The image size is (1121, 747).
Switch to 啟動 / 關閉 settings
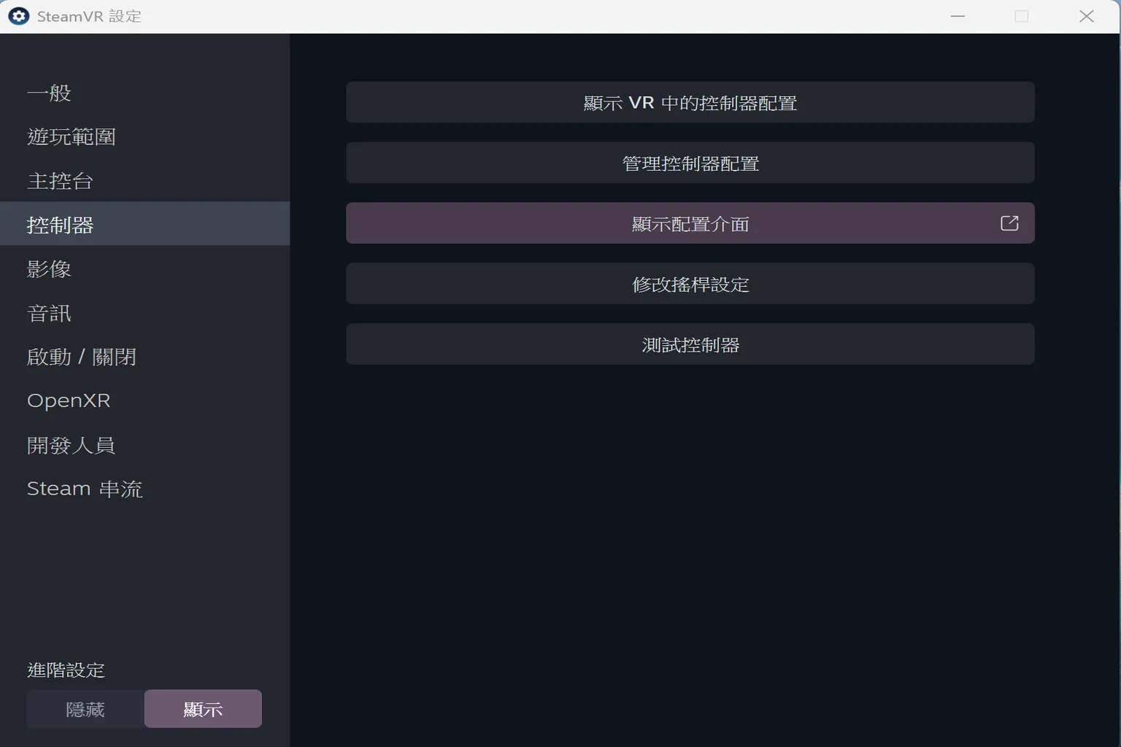point(82,357)
